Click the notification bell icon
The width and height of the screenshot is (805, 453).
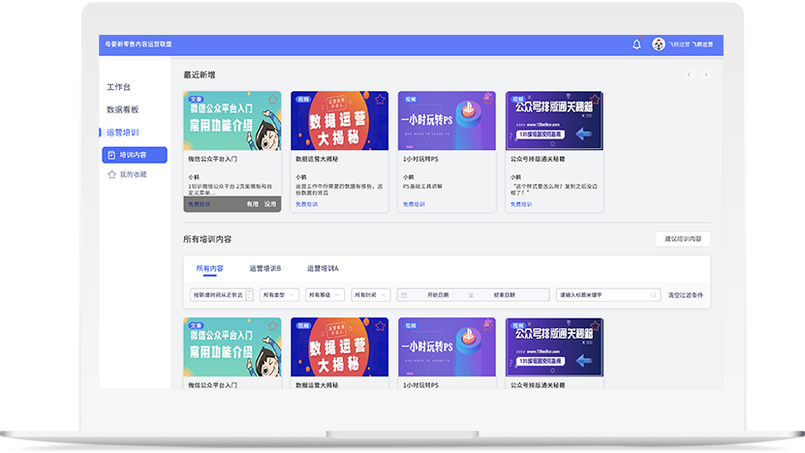pyautogui.click(x=636, y=45)
